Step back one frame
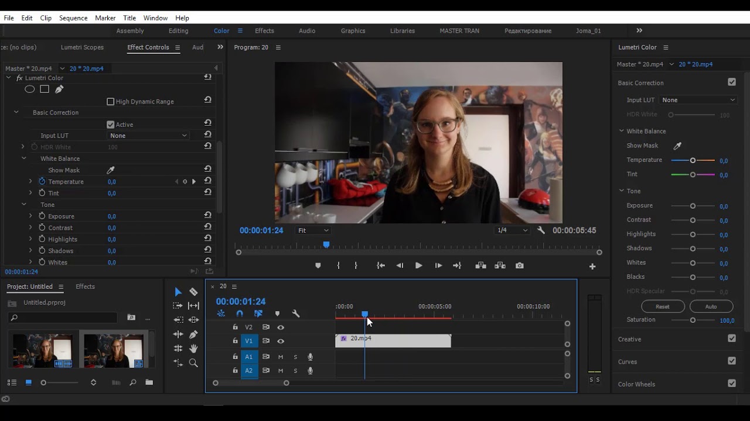 [x=400, y=265]
